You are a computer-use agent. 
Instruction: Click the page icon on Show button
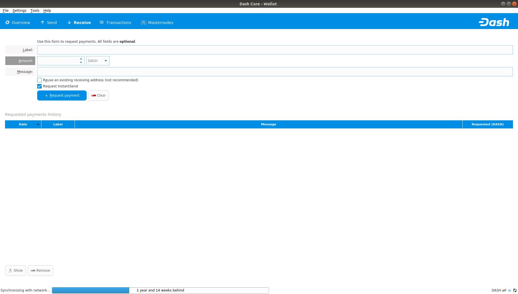pyautogui.click(x=10, y=271)
